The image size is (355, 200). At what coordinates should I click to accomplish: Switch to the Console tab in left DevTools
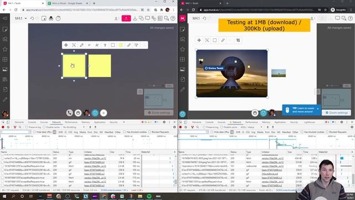pyautogui.click(x=32, y=122)
